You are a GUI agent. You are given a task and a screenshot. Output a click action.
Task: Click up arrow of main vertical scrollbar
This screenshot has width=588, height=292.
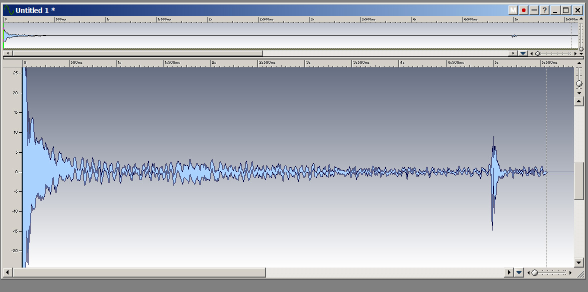point(579,101)
